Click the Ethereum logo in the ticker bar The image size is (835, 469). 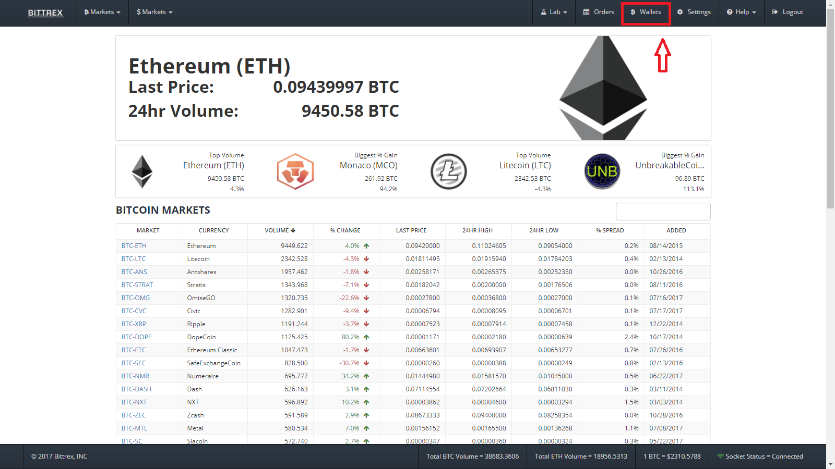pos(141,171)
